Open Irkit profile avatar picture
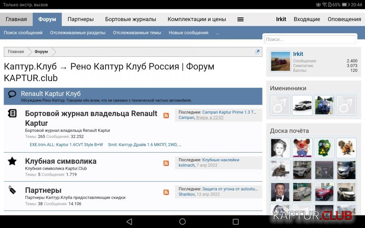 point(281,61)
